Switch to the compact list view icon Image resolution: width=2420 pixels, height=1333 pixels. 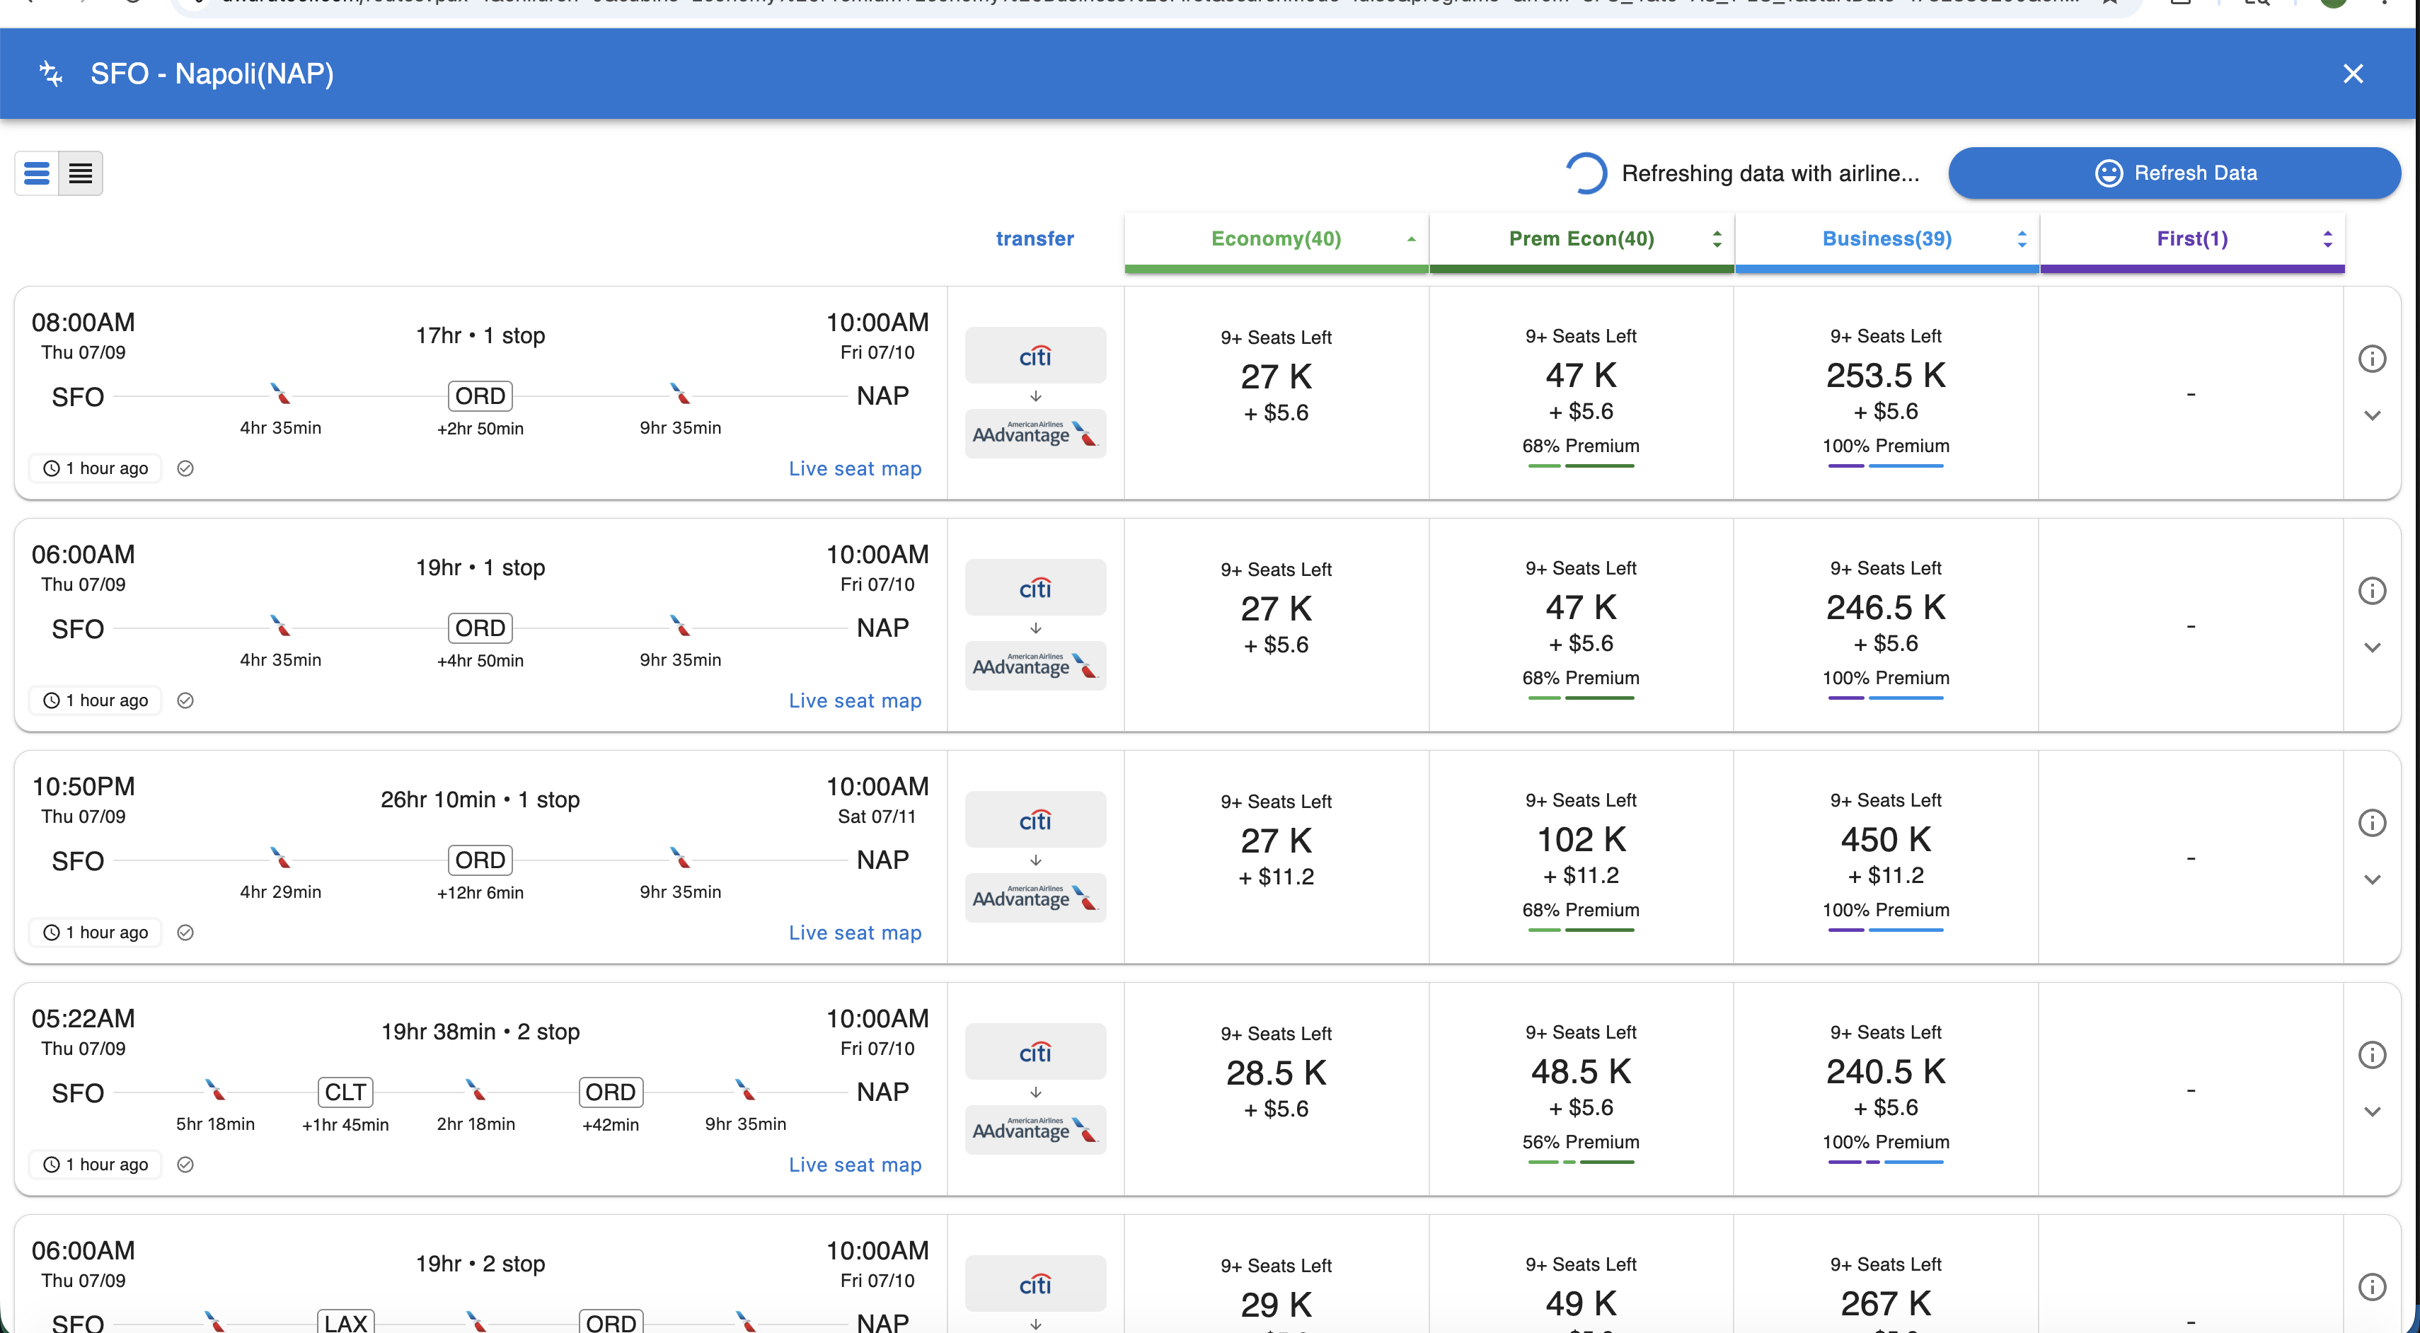81,173
